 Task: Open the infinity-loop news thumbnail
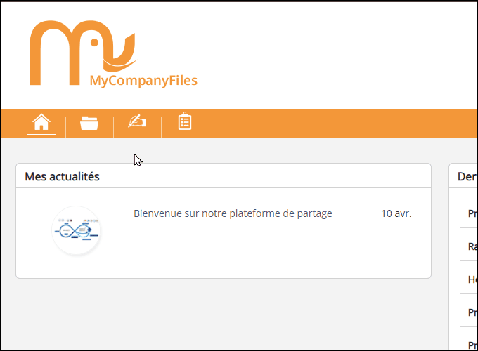(76, 230)
